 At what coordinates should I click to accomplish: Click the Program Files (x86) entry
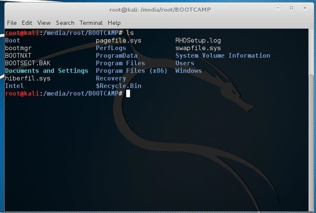[132, 71]
